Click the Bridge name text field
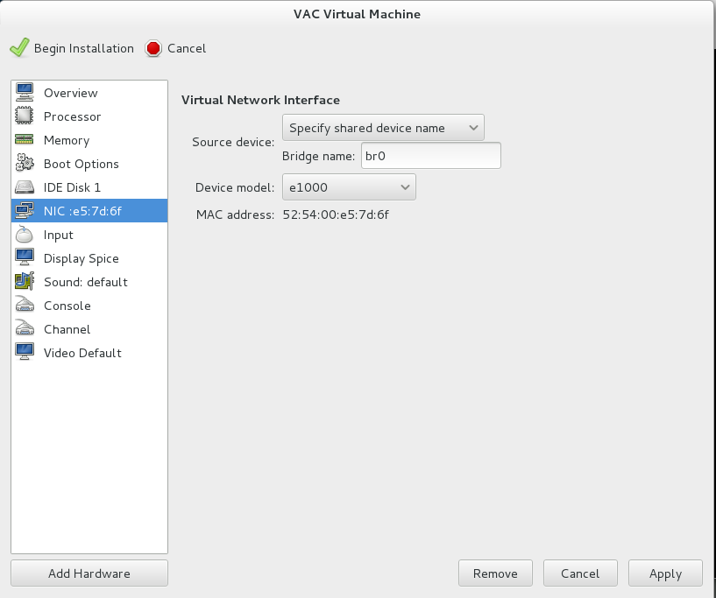This screenshot has height=598, width=716. (x=431, y=156)
